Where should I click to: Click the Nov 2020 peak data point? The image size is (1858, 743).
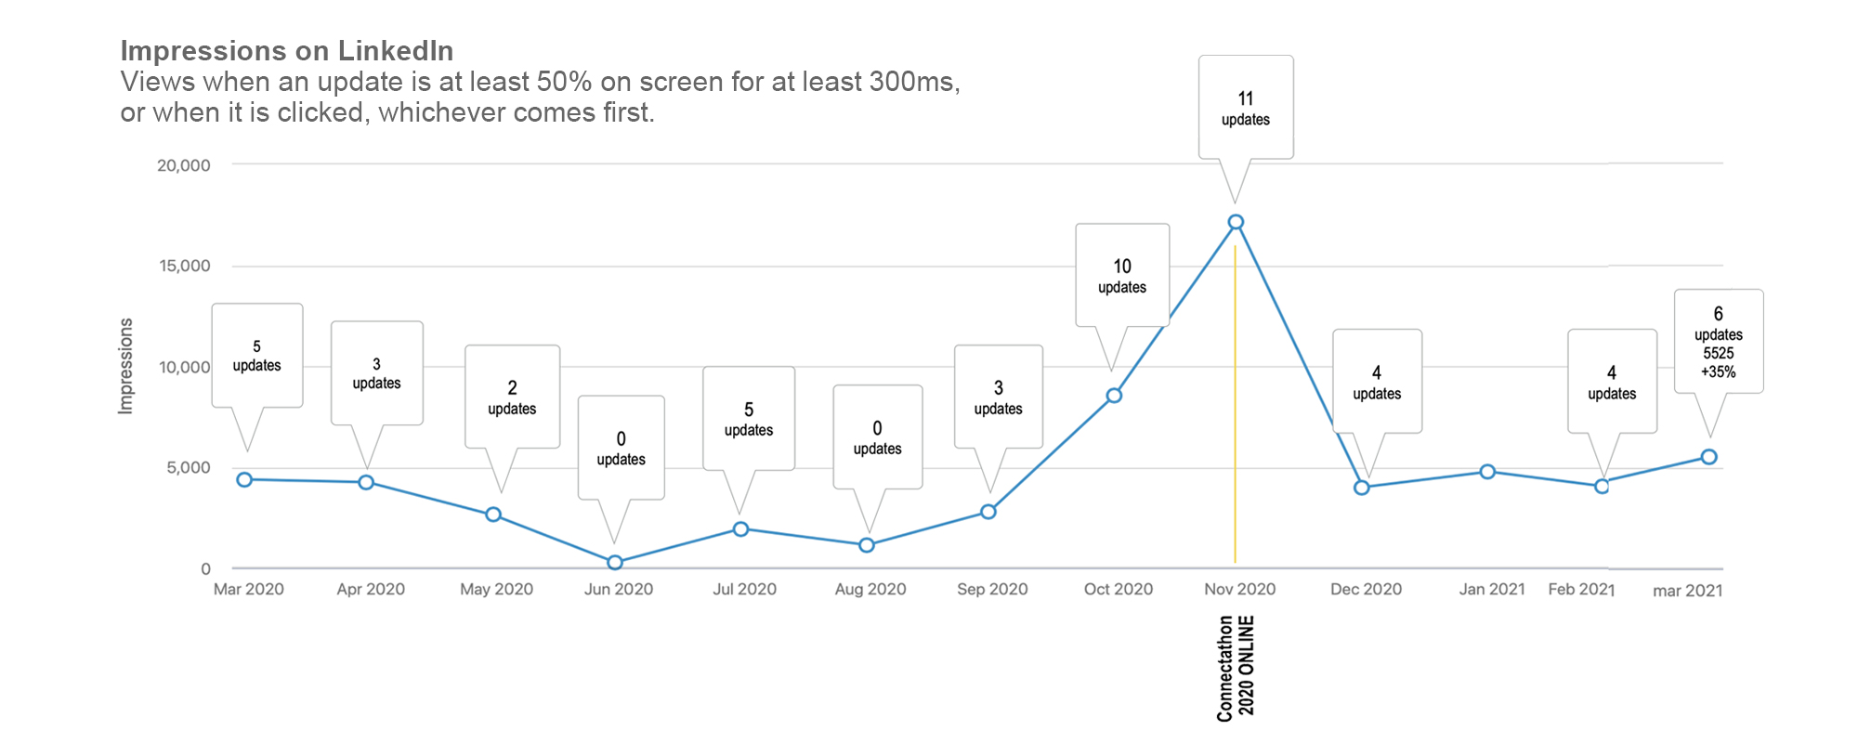click(1236, 222)
